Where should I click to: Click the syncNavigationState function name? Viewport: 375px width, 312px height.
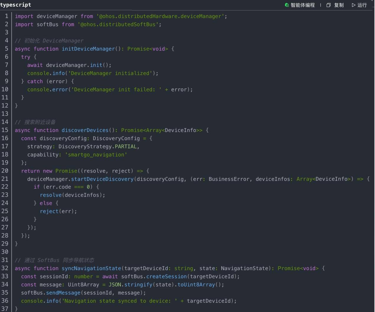click(x=91, y=268)
